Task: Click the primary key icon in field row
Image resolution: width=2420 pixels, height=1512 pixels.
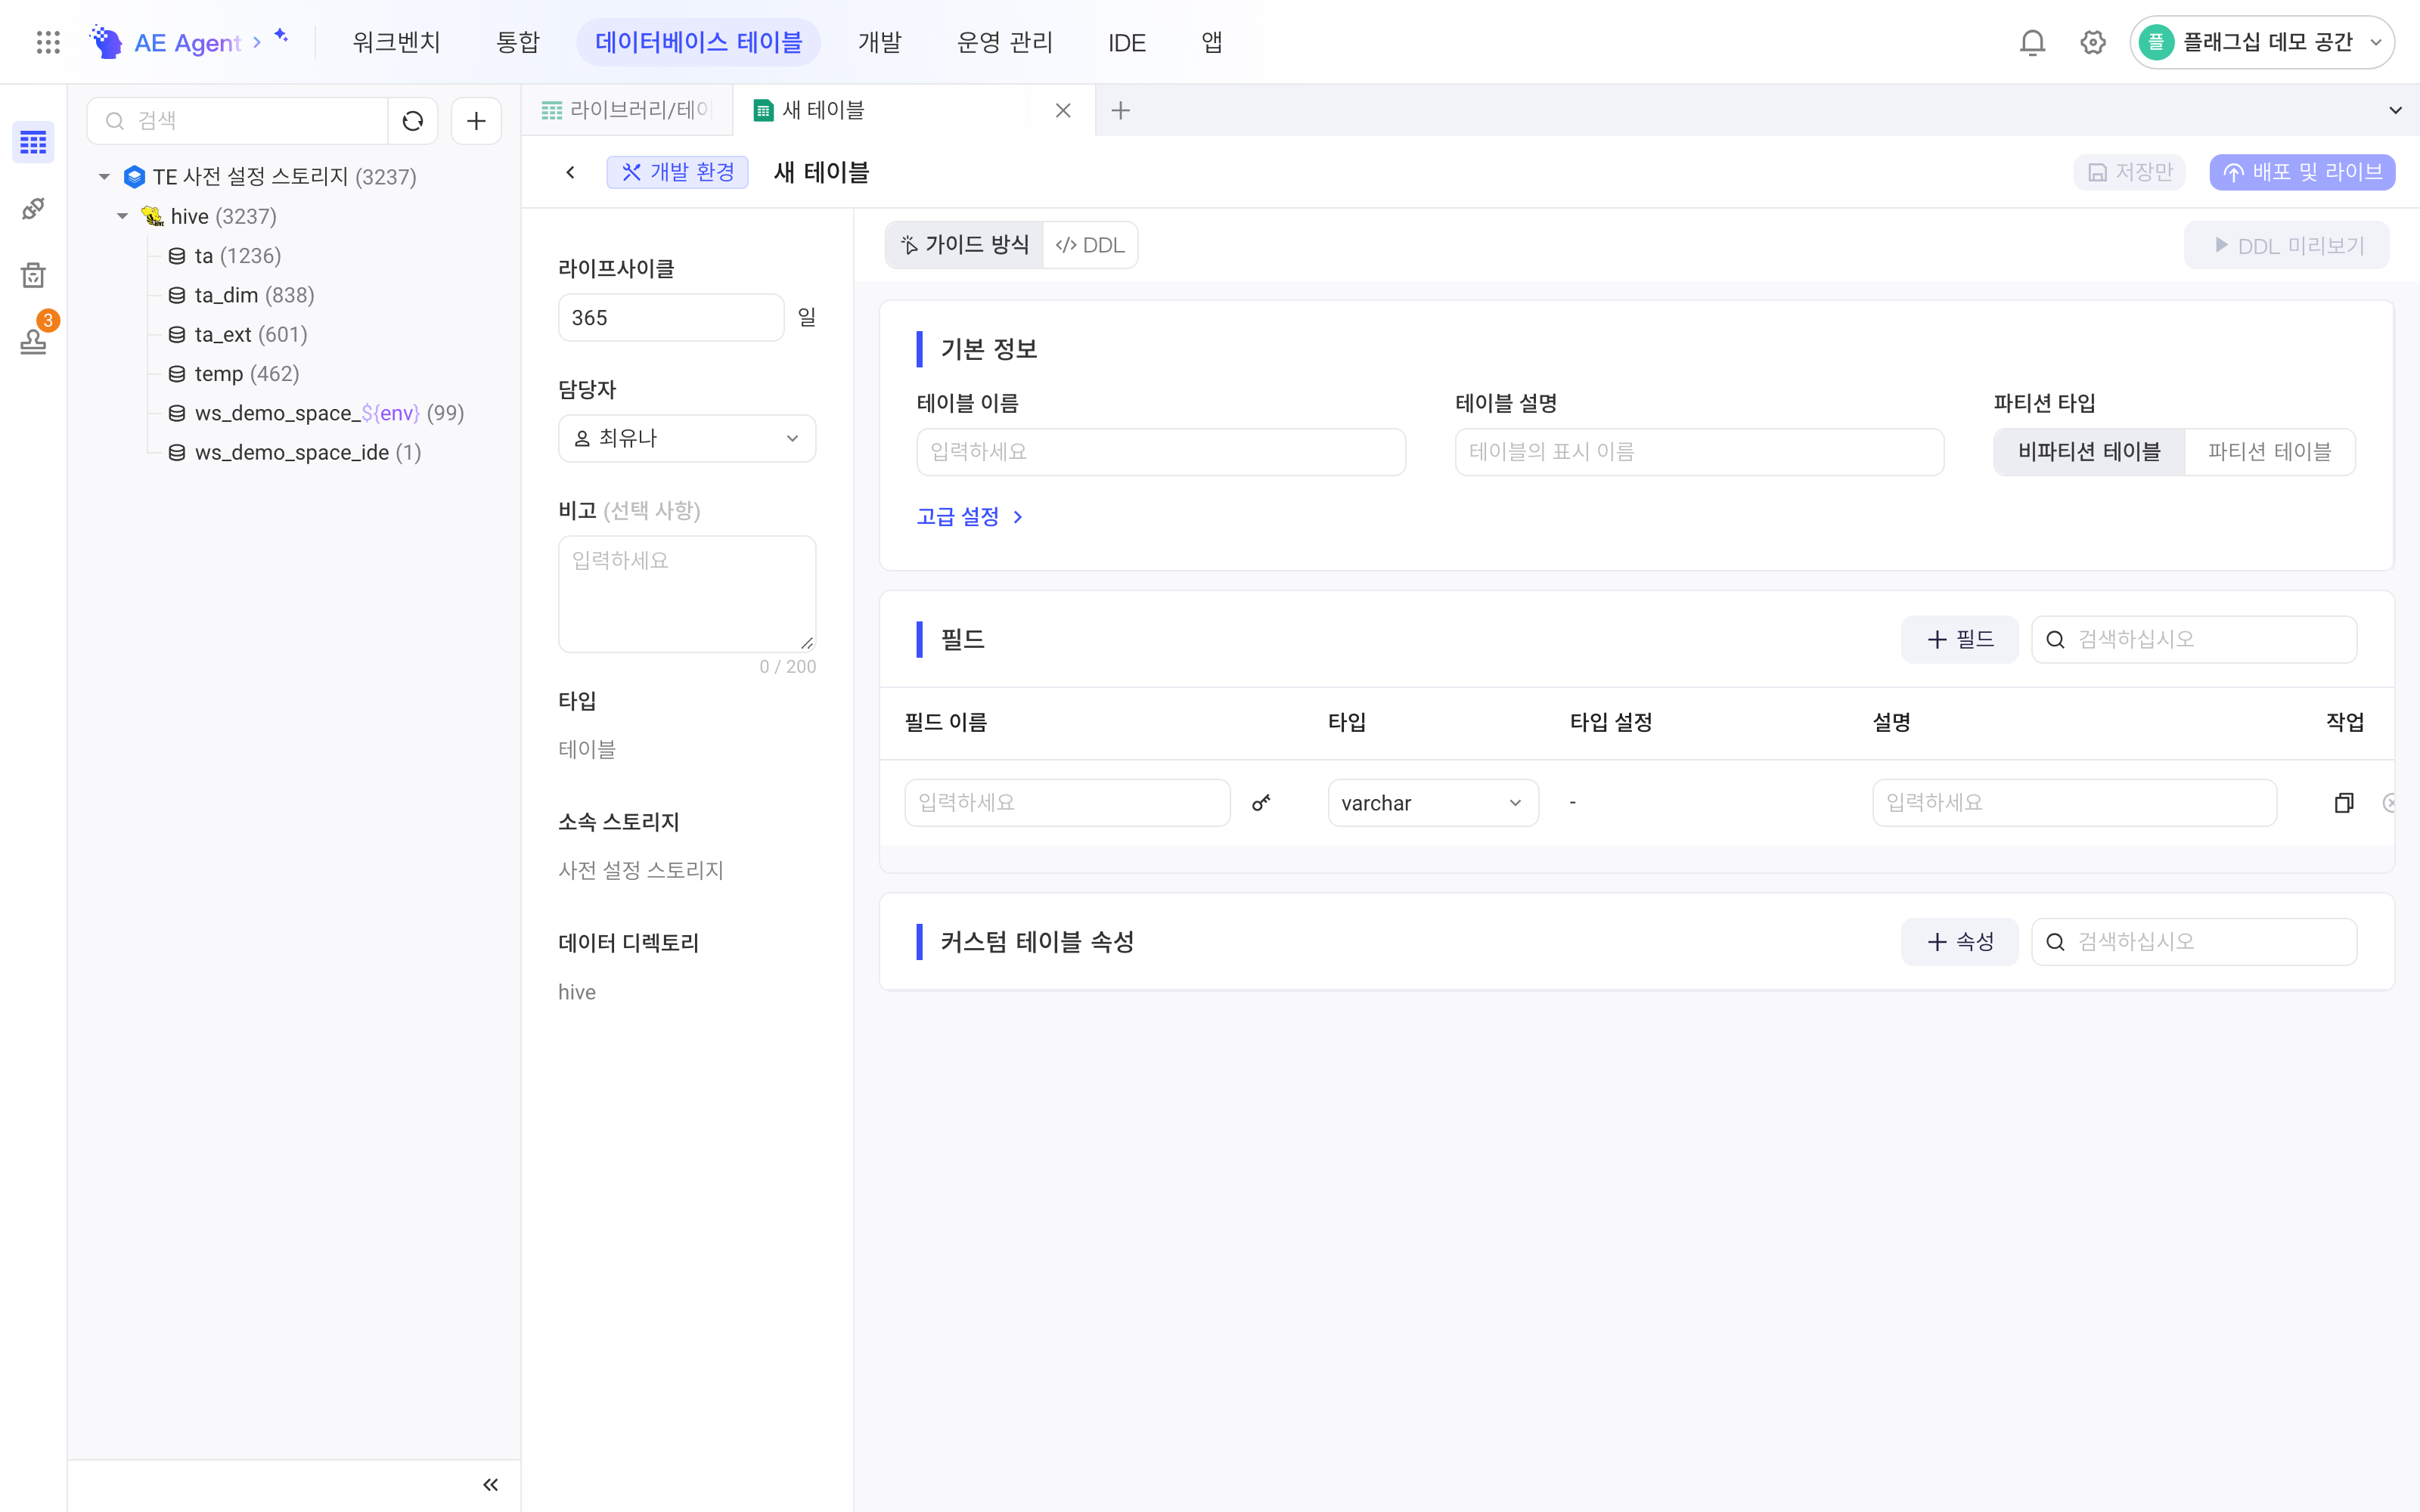Action: (x=1261, y=803)
